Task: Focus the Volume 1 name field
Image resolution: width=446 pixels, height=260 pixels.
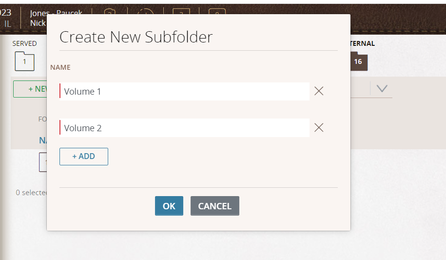Action: pyautogui.click(x=184, y=91)
